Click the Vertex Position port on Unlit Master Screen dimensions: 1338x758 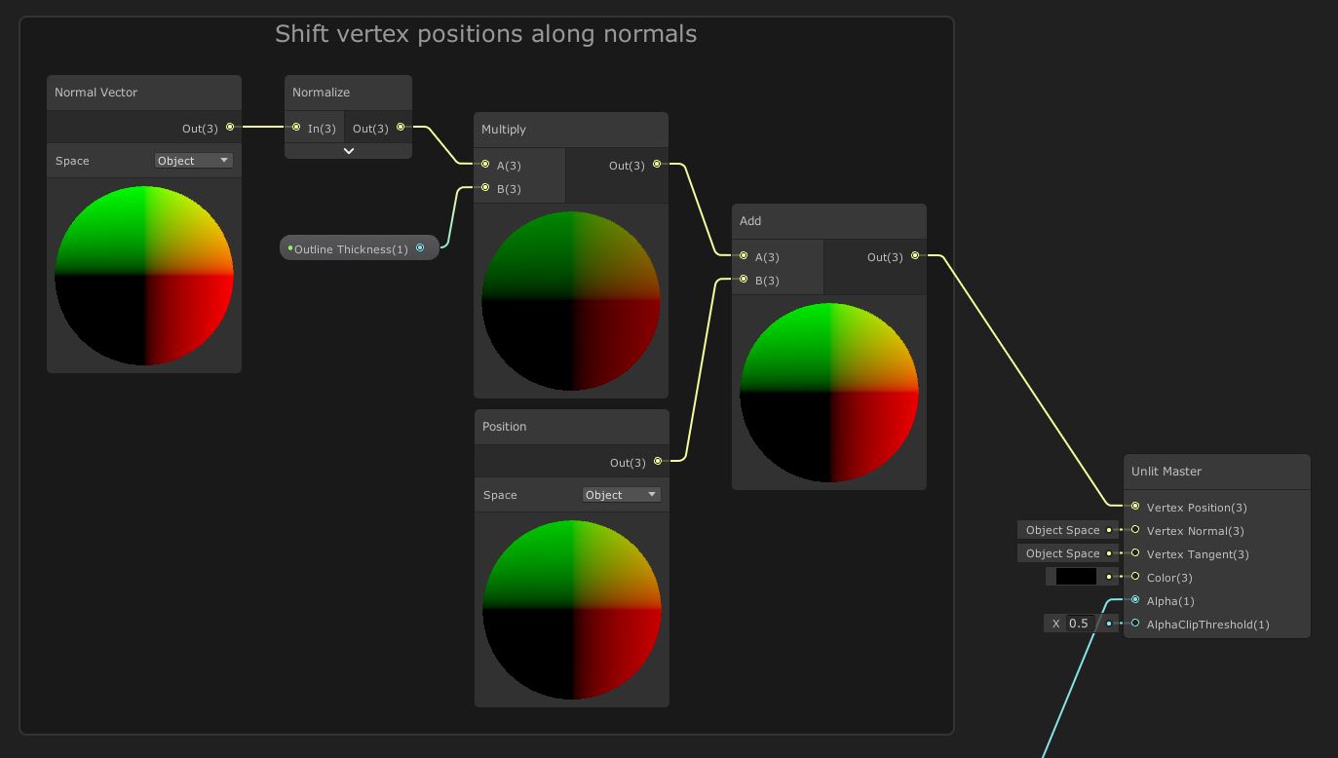pos(1135,507)
